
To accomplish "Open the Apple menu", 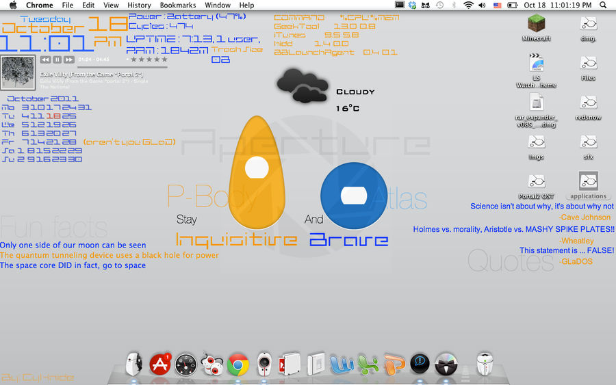I will tap(13, 5).
